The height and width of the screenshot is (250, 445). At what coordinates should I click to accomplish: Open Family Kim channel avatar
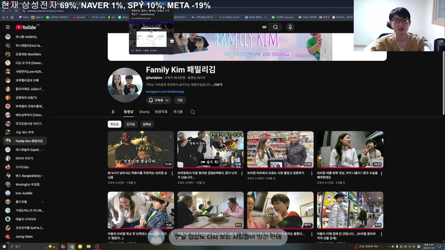click(x=125, y=85)
